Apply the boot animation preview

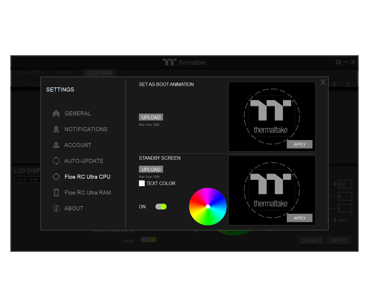pos(300,144)
